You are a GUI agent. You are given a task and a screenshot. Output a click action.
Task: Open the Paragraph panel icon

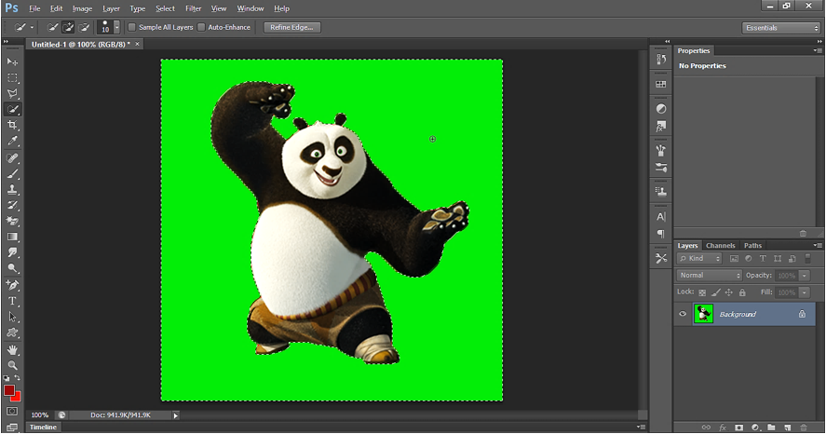coord(661,234)
